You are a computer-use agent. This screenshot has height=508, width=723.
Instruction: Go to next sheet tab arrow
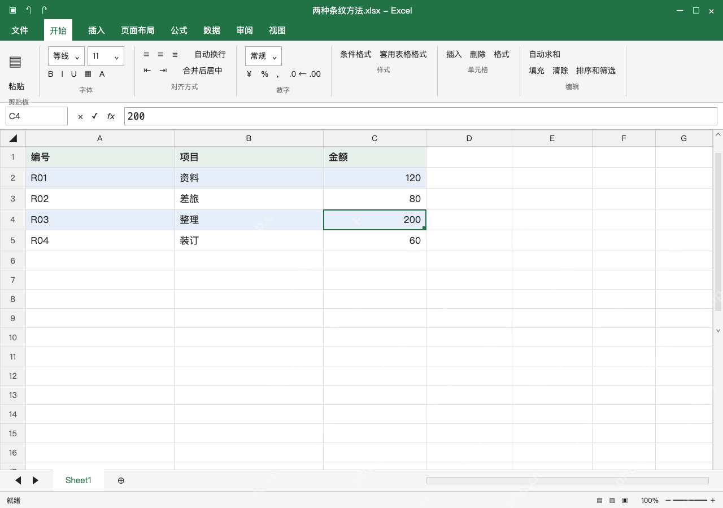click(36, 480)
